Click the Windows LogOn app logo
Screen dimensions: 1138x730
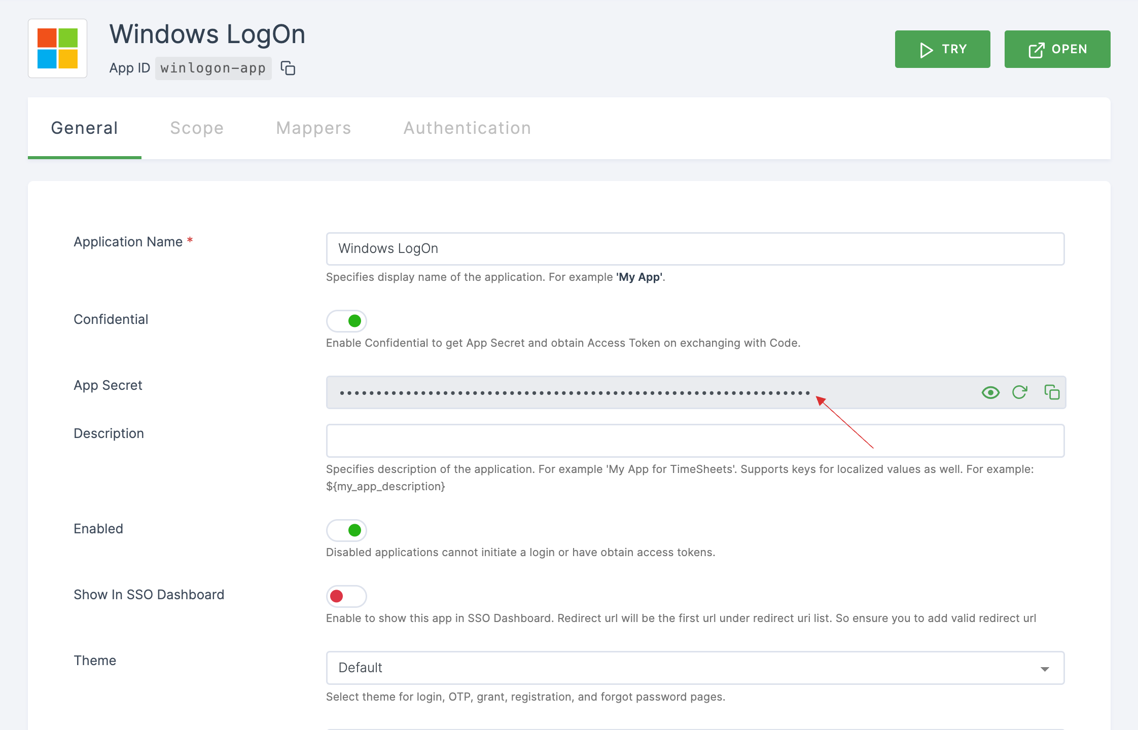(x=57, y=49)
